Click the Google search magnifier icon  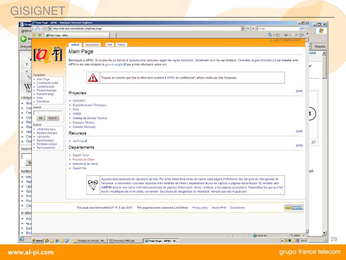click(302, 28)
